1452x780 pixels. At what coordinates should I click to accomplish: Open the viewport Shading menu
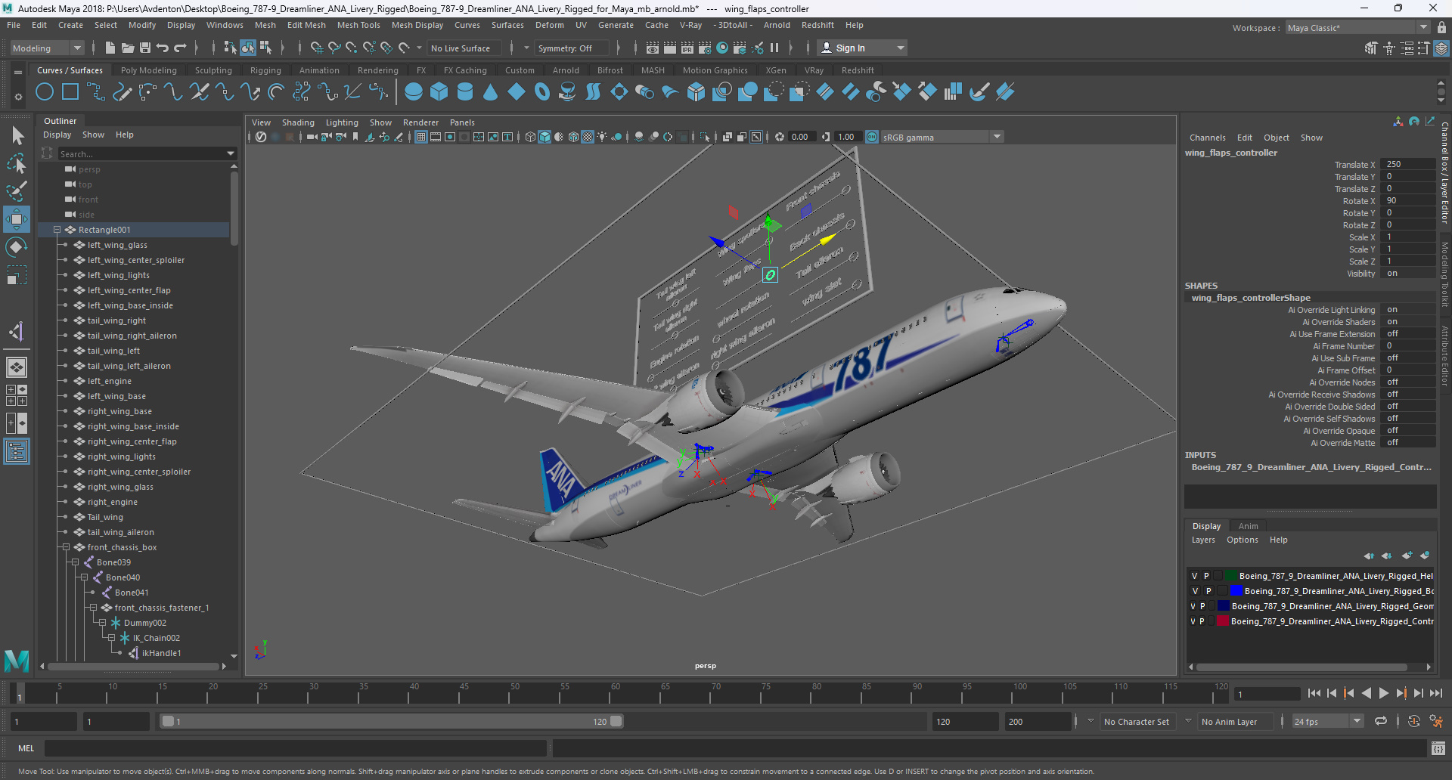[298, 122]
